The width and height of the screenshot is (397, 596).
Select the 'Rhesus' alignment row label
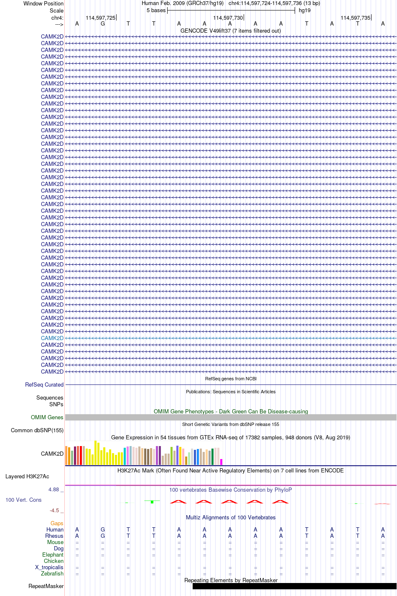point(54,536)
